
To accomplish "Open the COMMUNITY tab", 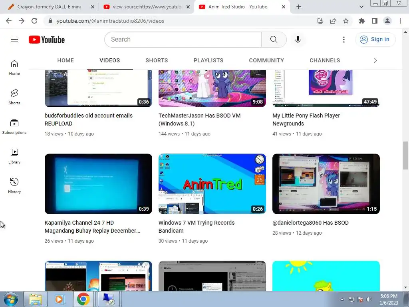I will pyautogui.click(x=266, y=61).
